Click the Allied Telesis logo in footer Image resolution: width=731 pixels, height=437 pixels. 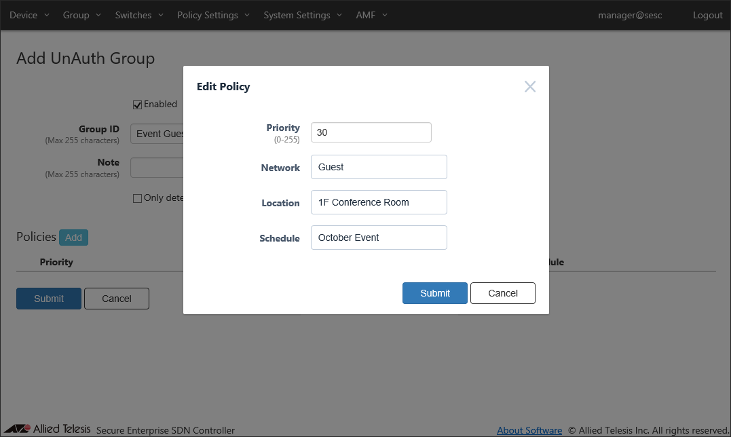46,430
